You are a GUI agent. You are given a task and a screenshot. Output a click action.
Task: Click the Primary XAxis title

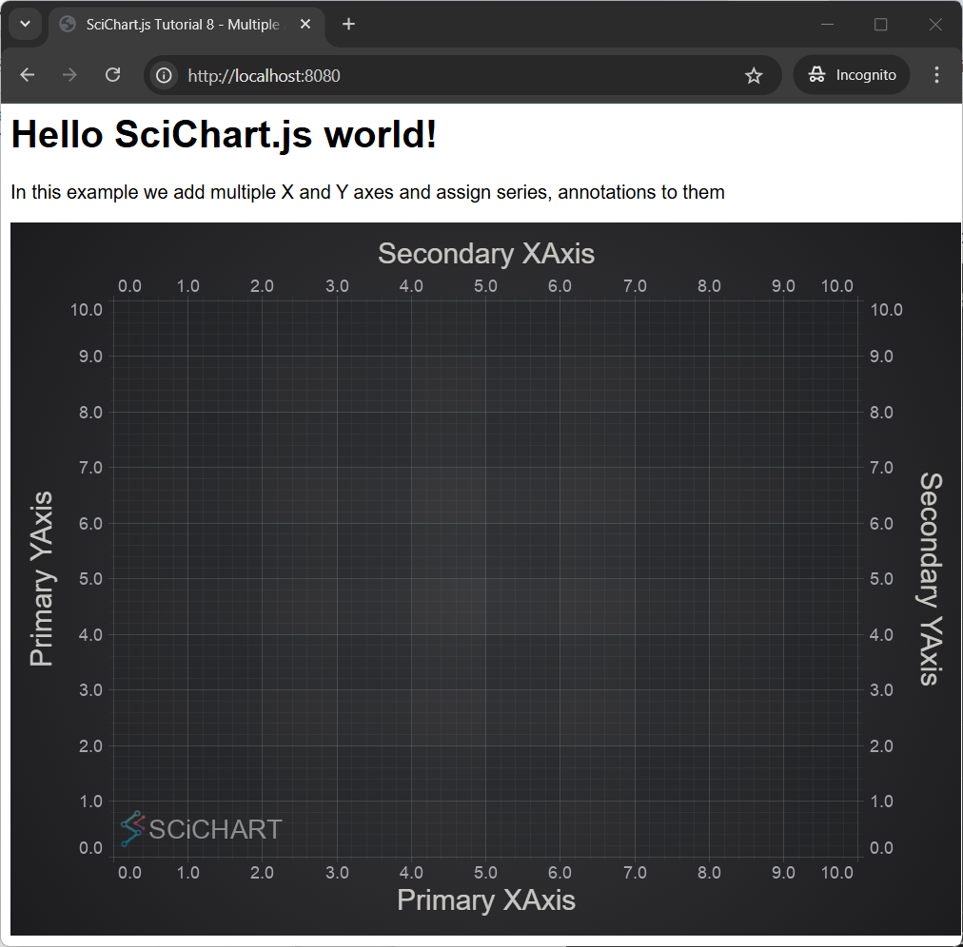pyautogui.click(x=486, y=900)
